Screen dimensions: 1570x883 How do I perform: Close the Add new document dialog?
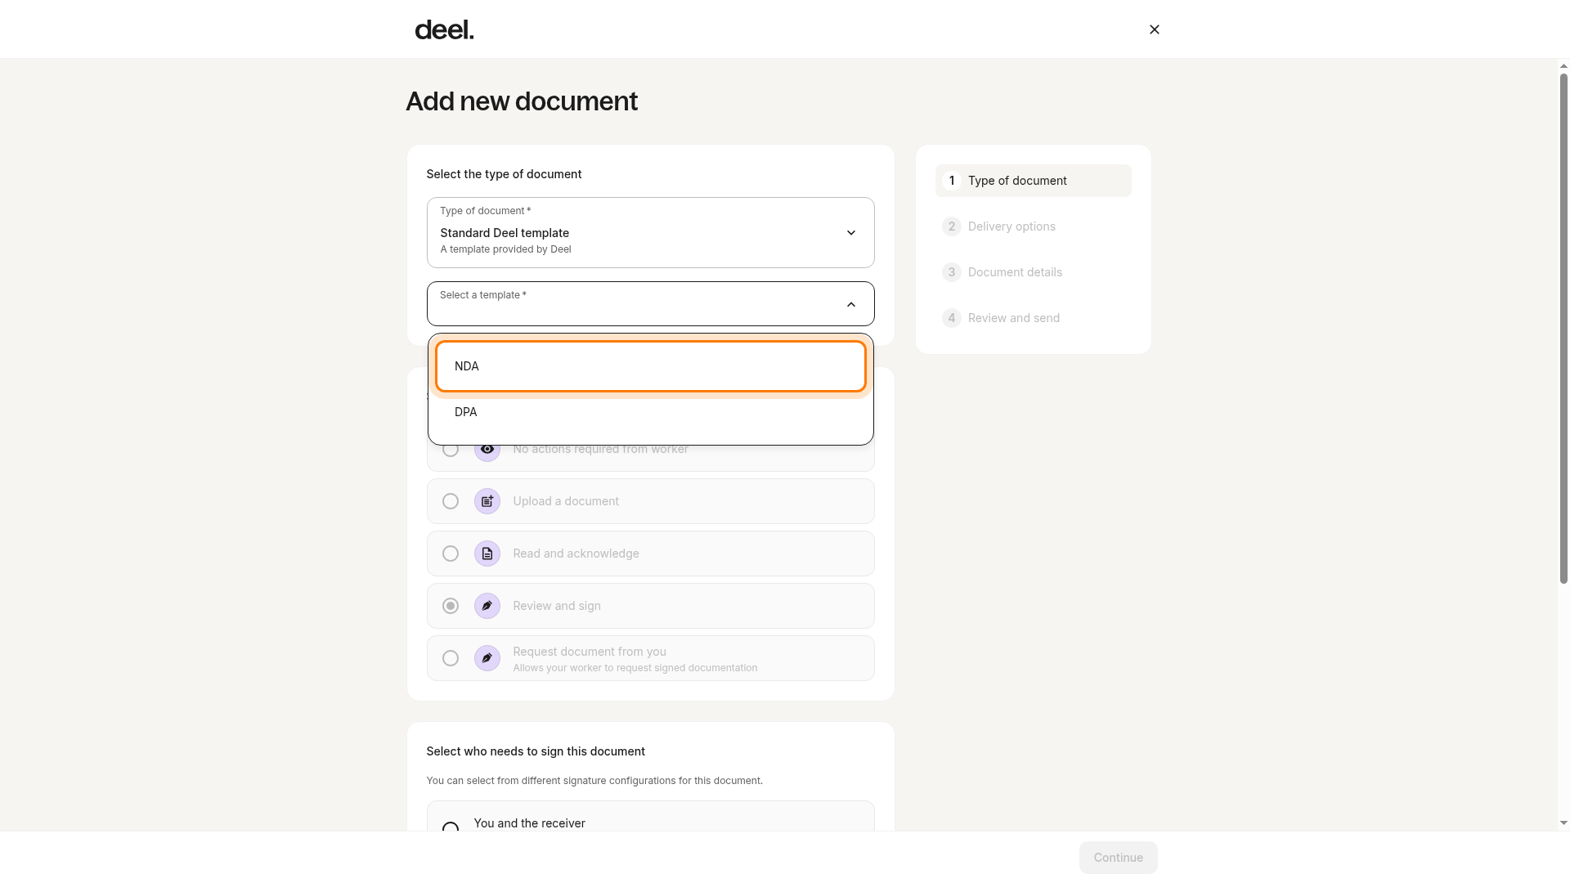click(x=1154, y=29)
